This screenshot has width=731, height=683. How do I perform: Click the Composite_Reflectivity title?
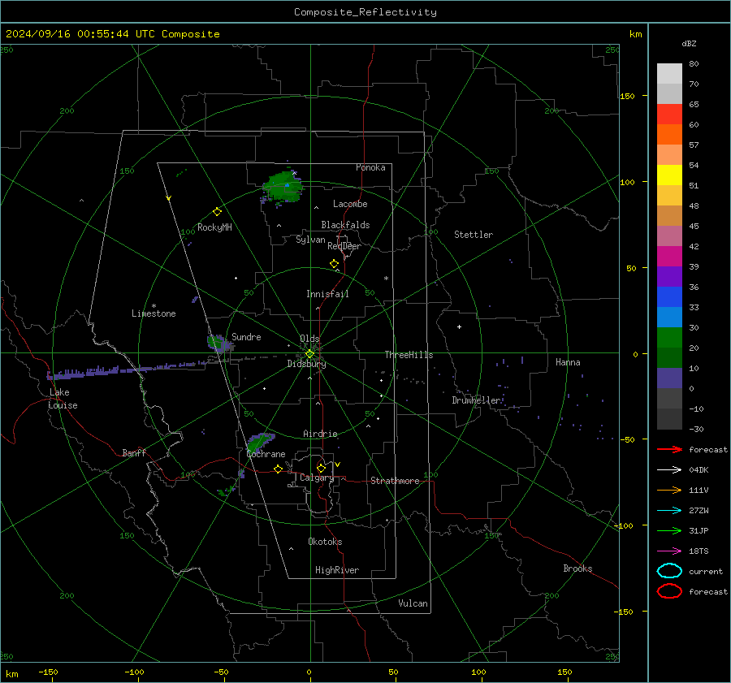(365, 12)
